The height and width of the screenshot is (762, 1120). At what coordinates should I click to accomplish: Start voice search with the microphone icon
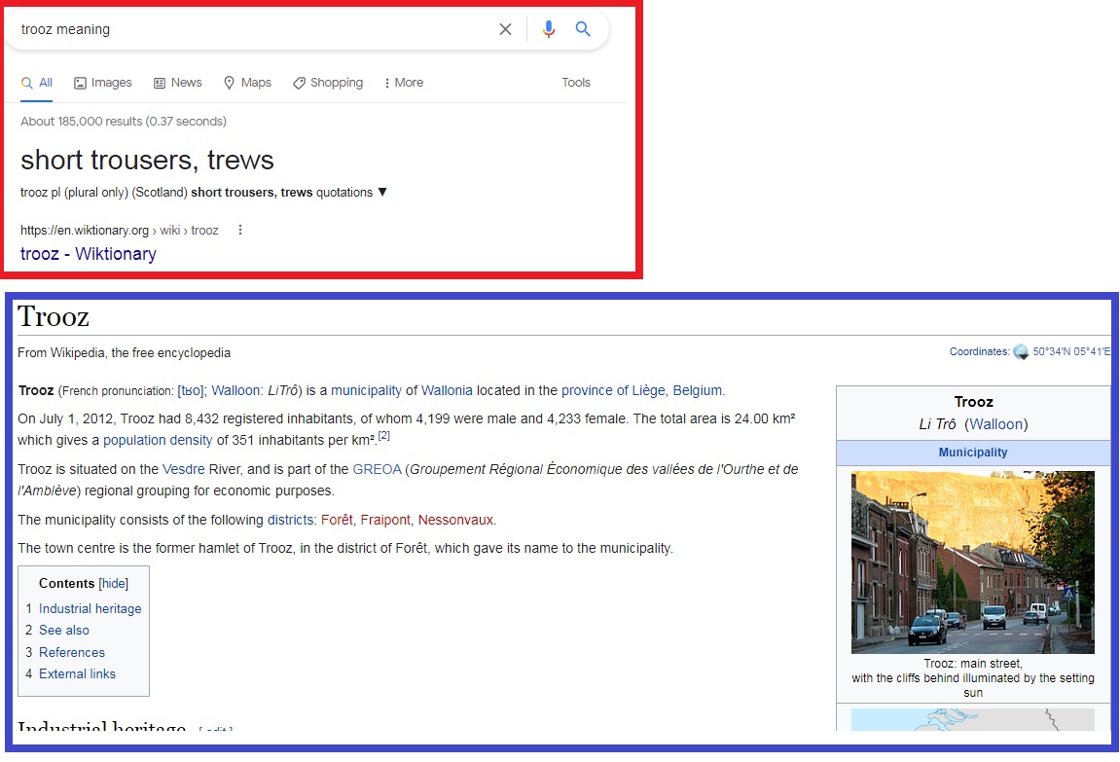[548, 29]
